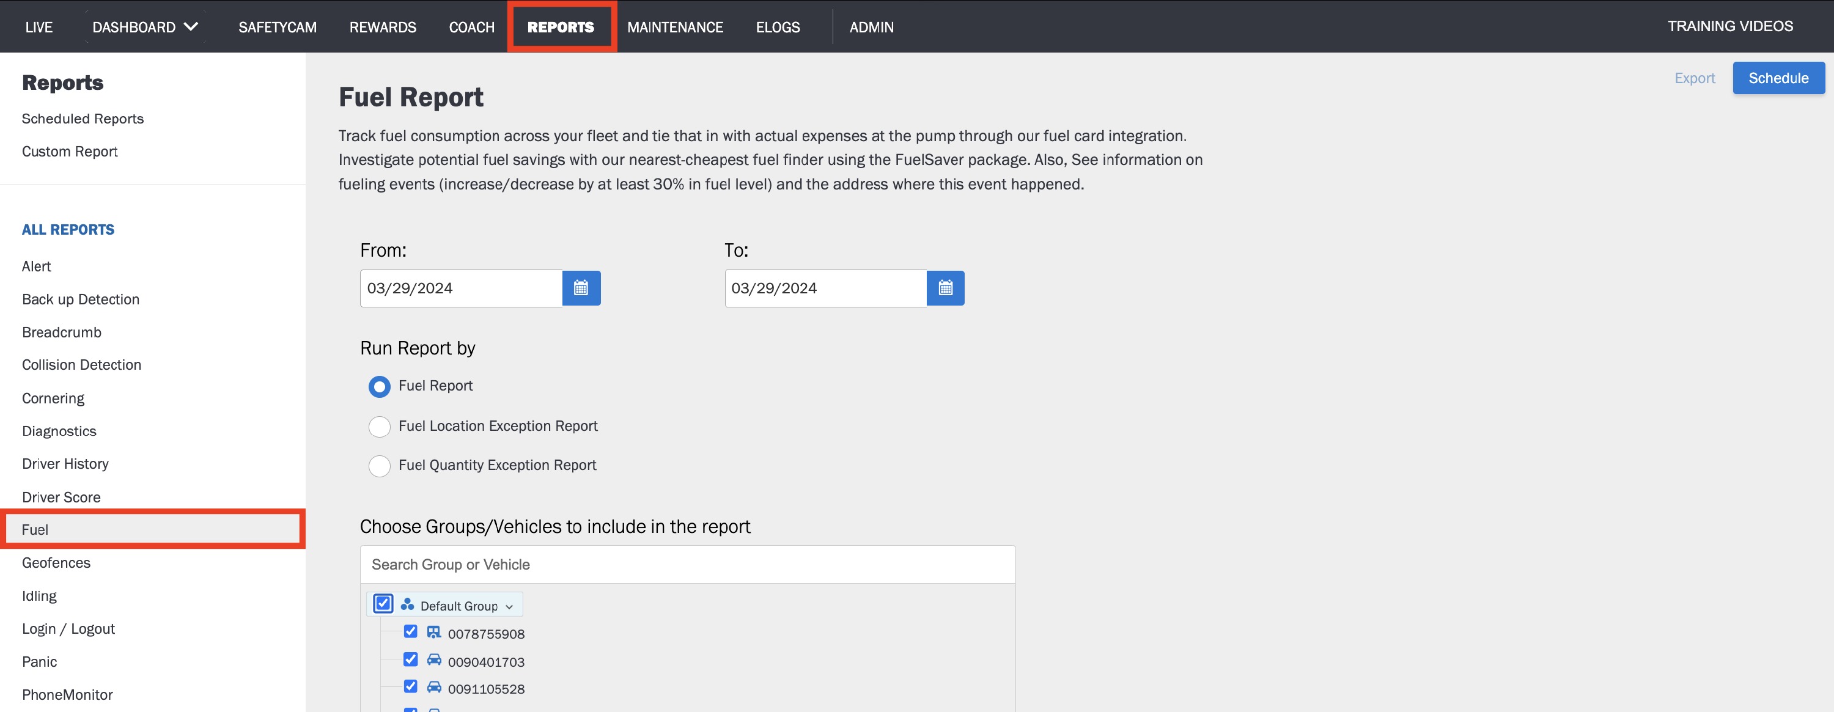Open the From date calendar picker
This screenshot has width=1834, height=712.
[581, 288]
